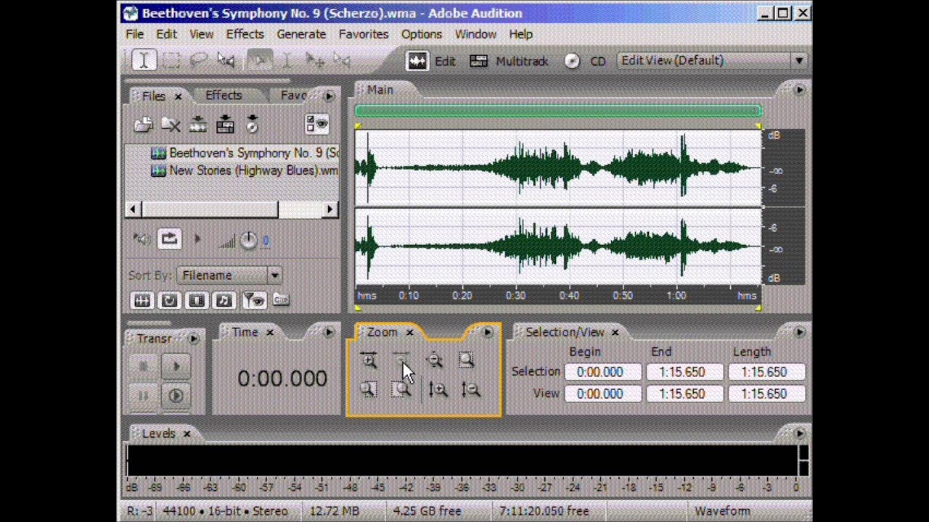Click the 0:30 mark on time ruler
Image resolution: width=929 pixels, height=522 pixels.
(x=515, y=296)
